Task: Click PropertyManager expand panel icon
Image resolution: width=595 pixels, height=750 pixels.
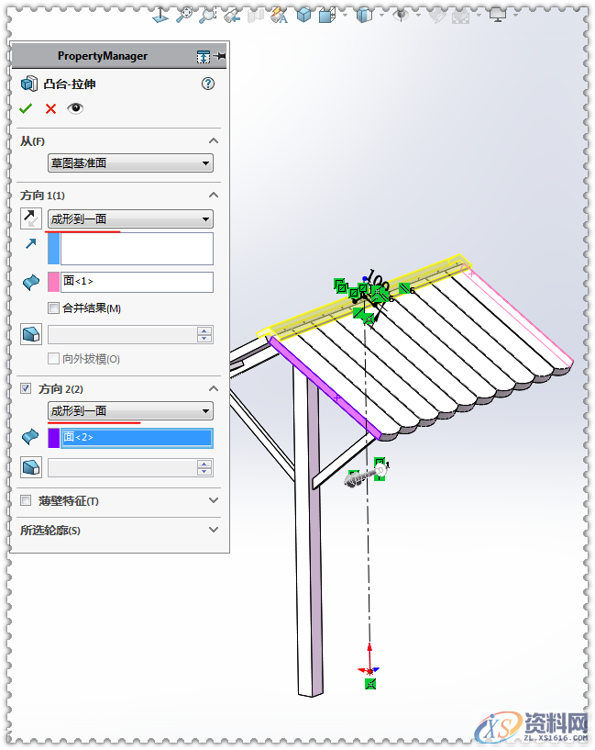Action: pos(204,56)
